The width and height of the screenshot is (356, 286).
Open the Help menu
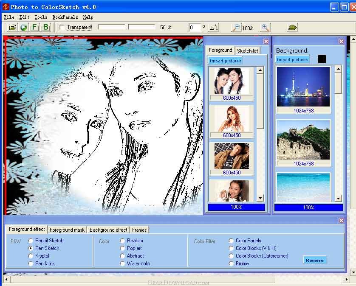click(x=88, y=17)
